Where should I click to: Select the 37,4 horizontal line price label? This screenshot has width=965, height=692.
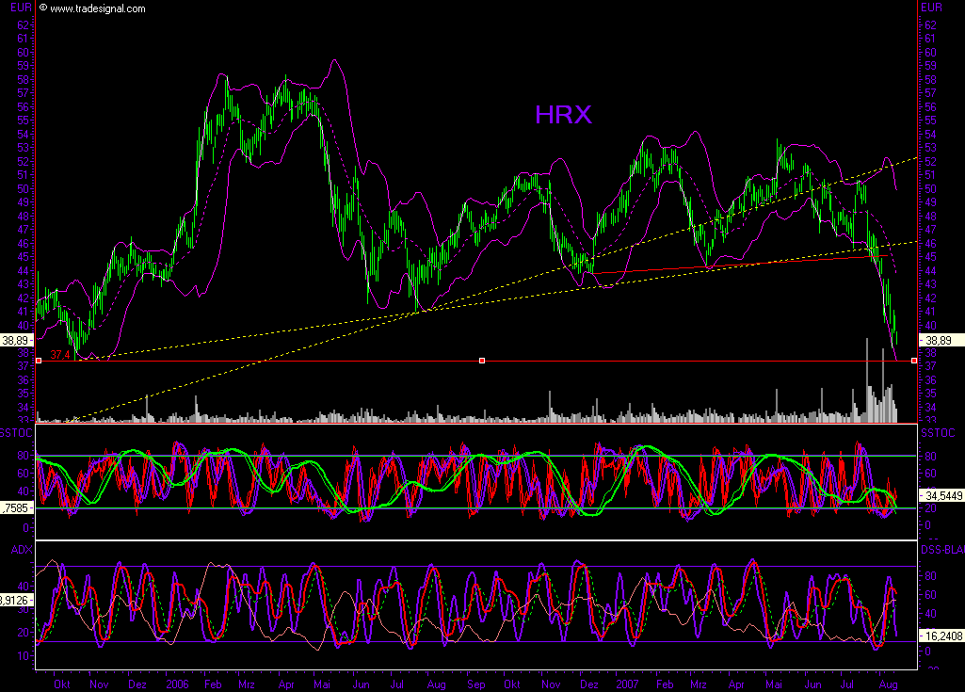(x=58, y=355)
